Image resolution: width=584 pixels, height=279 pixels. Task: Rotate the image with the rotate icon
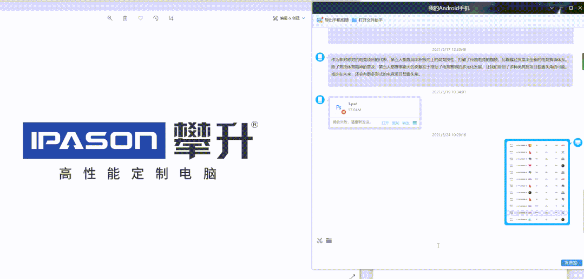(x=156, y=18)
